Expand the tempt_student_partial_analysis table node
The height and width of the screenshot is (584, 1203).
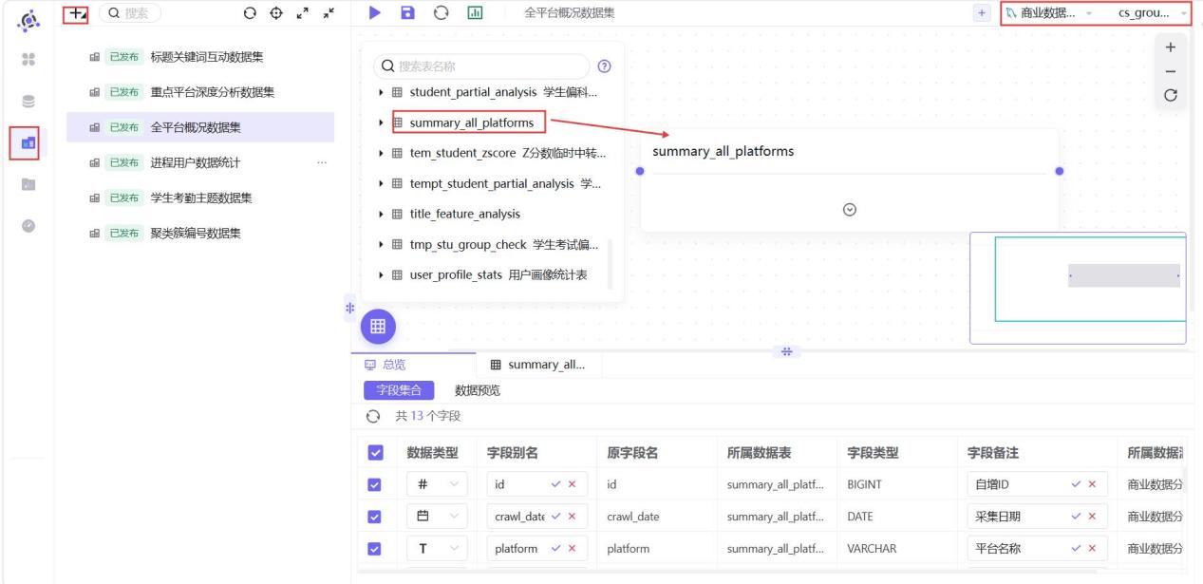coord(382,183)
